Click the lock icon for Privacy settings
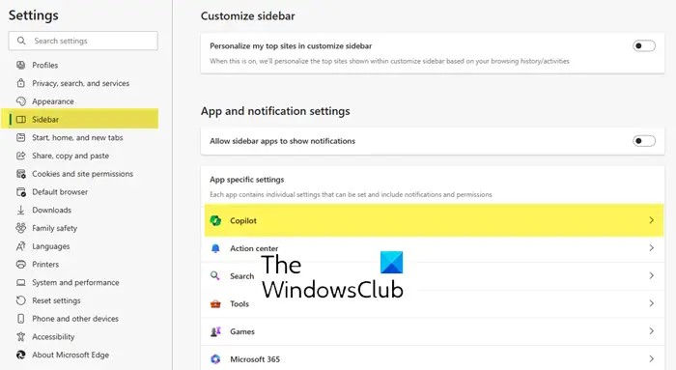 pyautogui.click(x=20, y=83)
